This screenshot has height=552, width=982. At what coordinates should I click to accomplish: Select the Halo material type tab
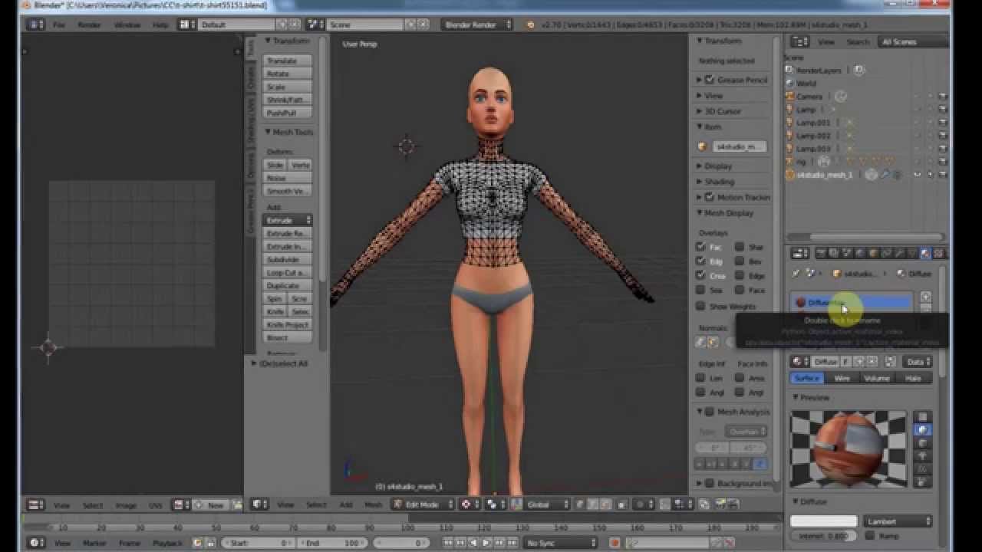point(913,378)
